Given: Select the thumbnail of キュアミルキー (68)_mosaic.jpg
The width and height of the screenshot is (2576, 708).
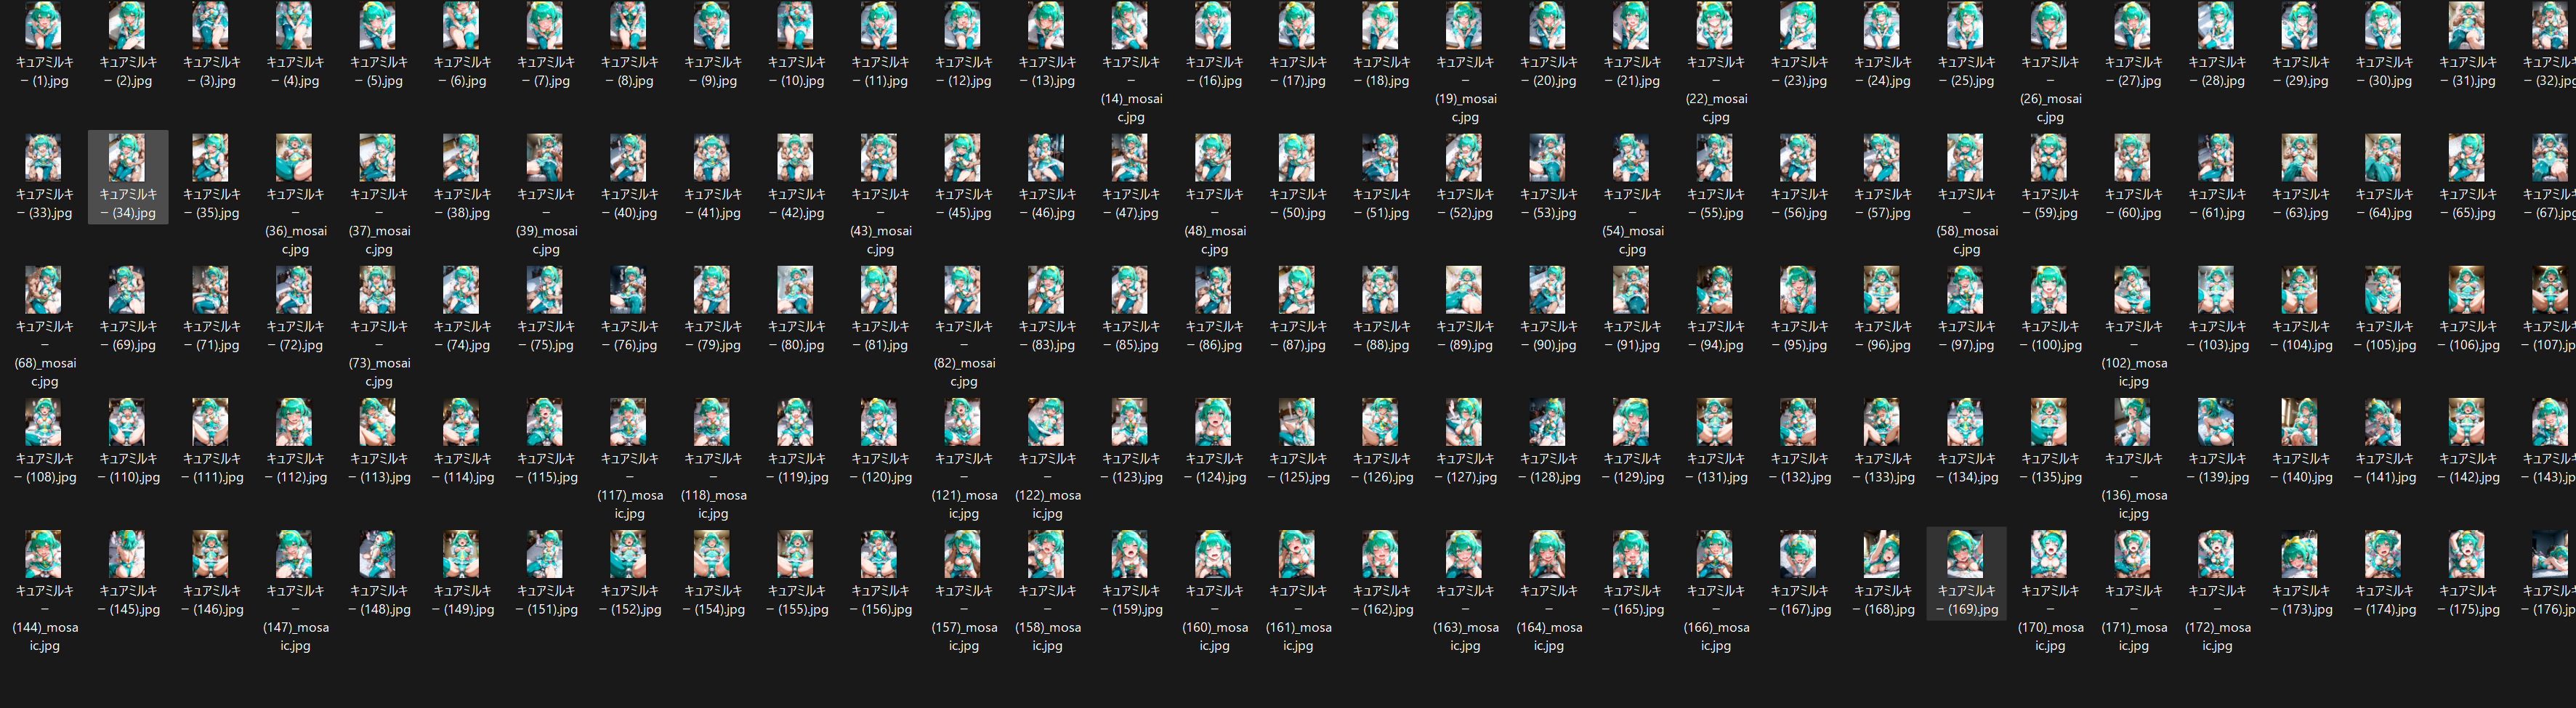Looking at the screenshot, I should (44, 290).
